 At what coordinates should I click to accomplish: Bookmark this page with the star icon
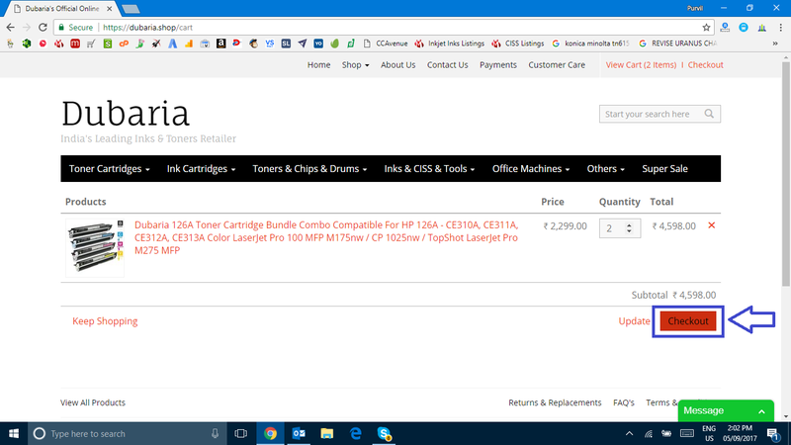click(x=706, y=28)
